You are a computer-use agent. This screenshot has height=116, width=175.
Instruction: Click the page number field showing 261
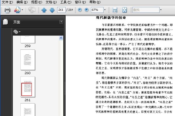[x=61, y=10]
